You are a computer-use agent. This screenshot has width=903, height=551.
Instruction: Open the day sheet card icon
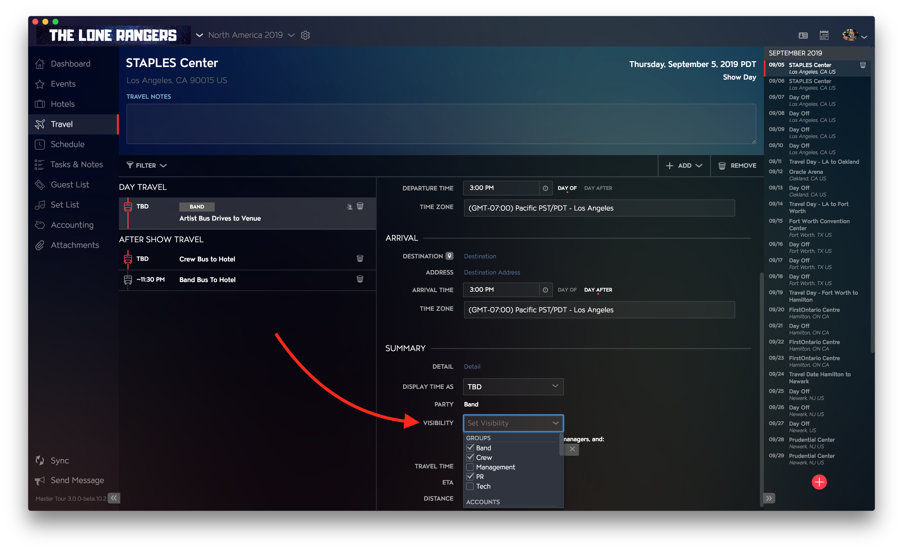pyautogui.click(x=803, y=35)
